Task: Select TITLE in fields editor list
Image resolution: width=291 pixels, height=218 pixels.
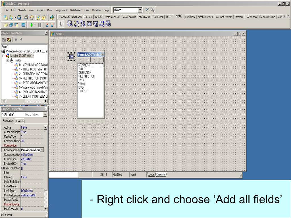Action: coord(82,69)
